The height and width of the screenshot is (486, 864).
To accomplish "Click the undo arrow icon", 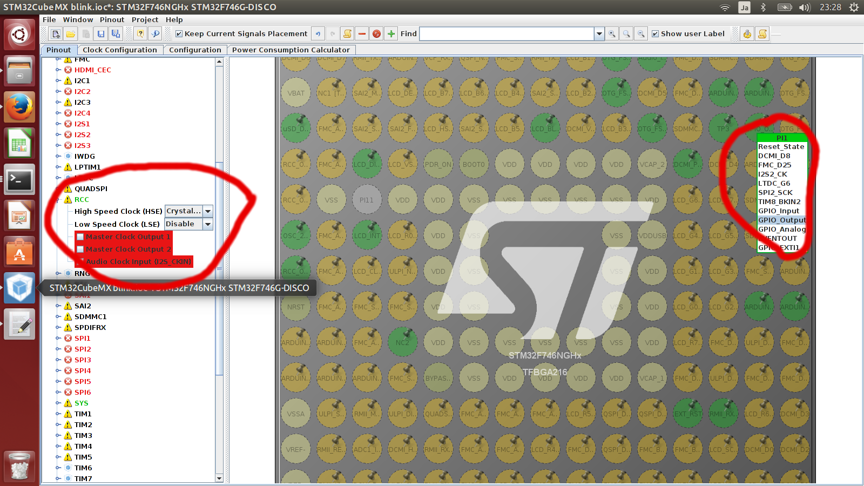I will point(318,34).
